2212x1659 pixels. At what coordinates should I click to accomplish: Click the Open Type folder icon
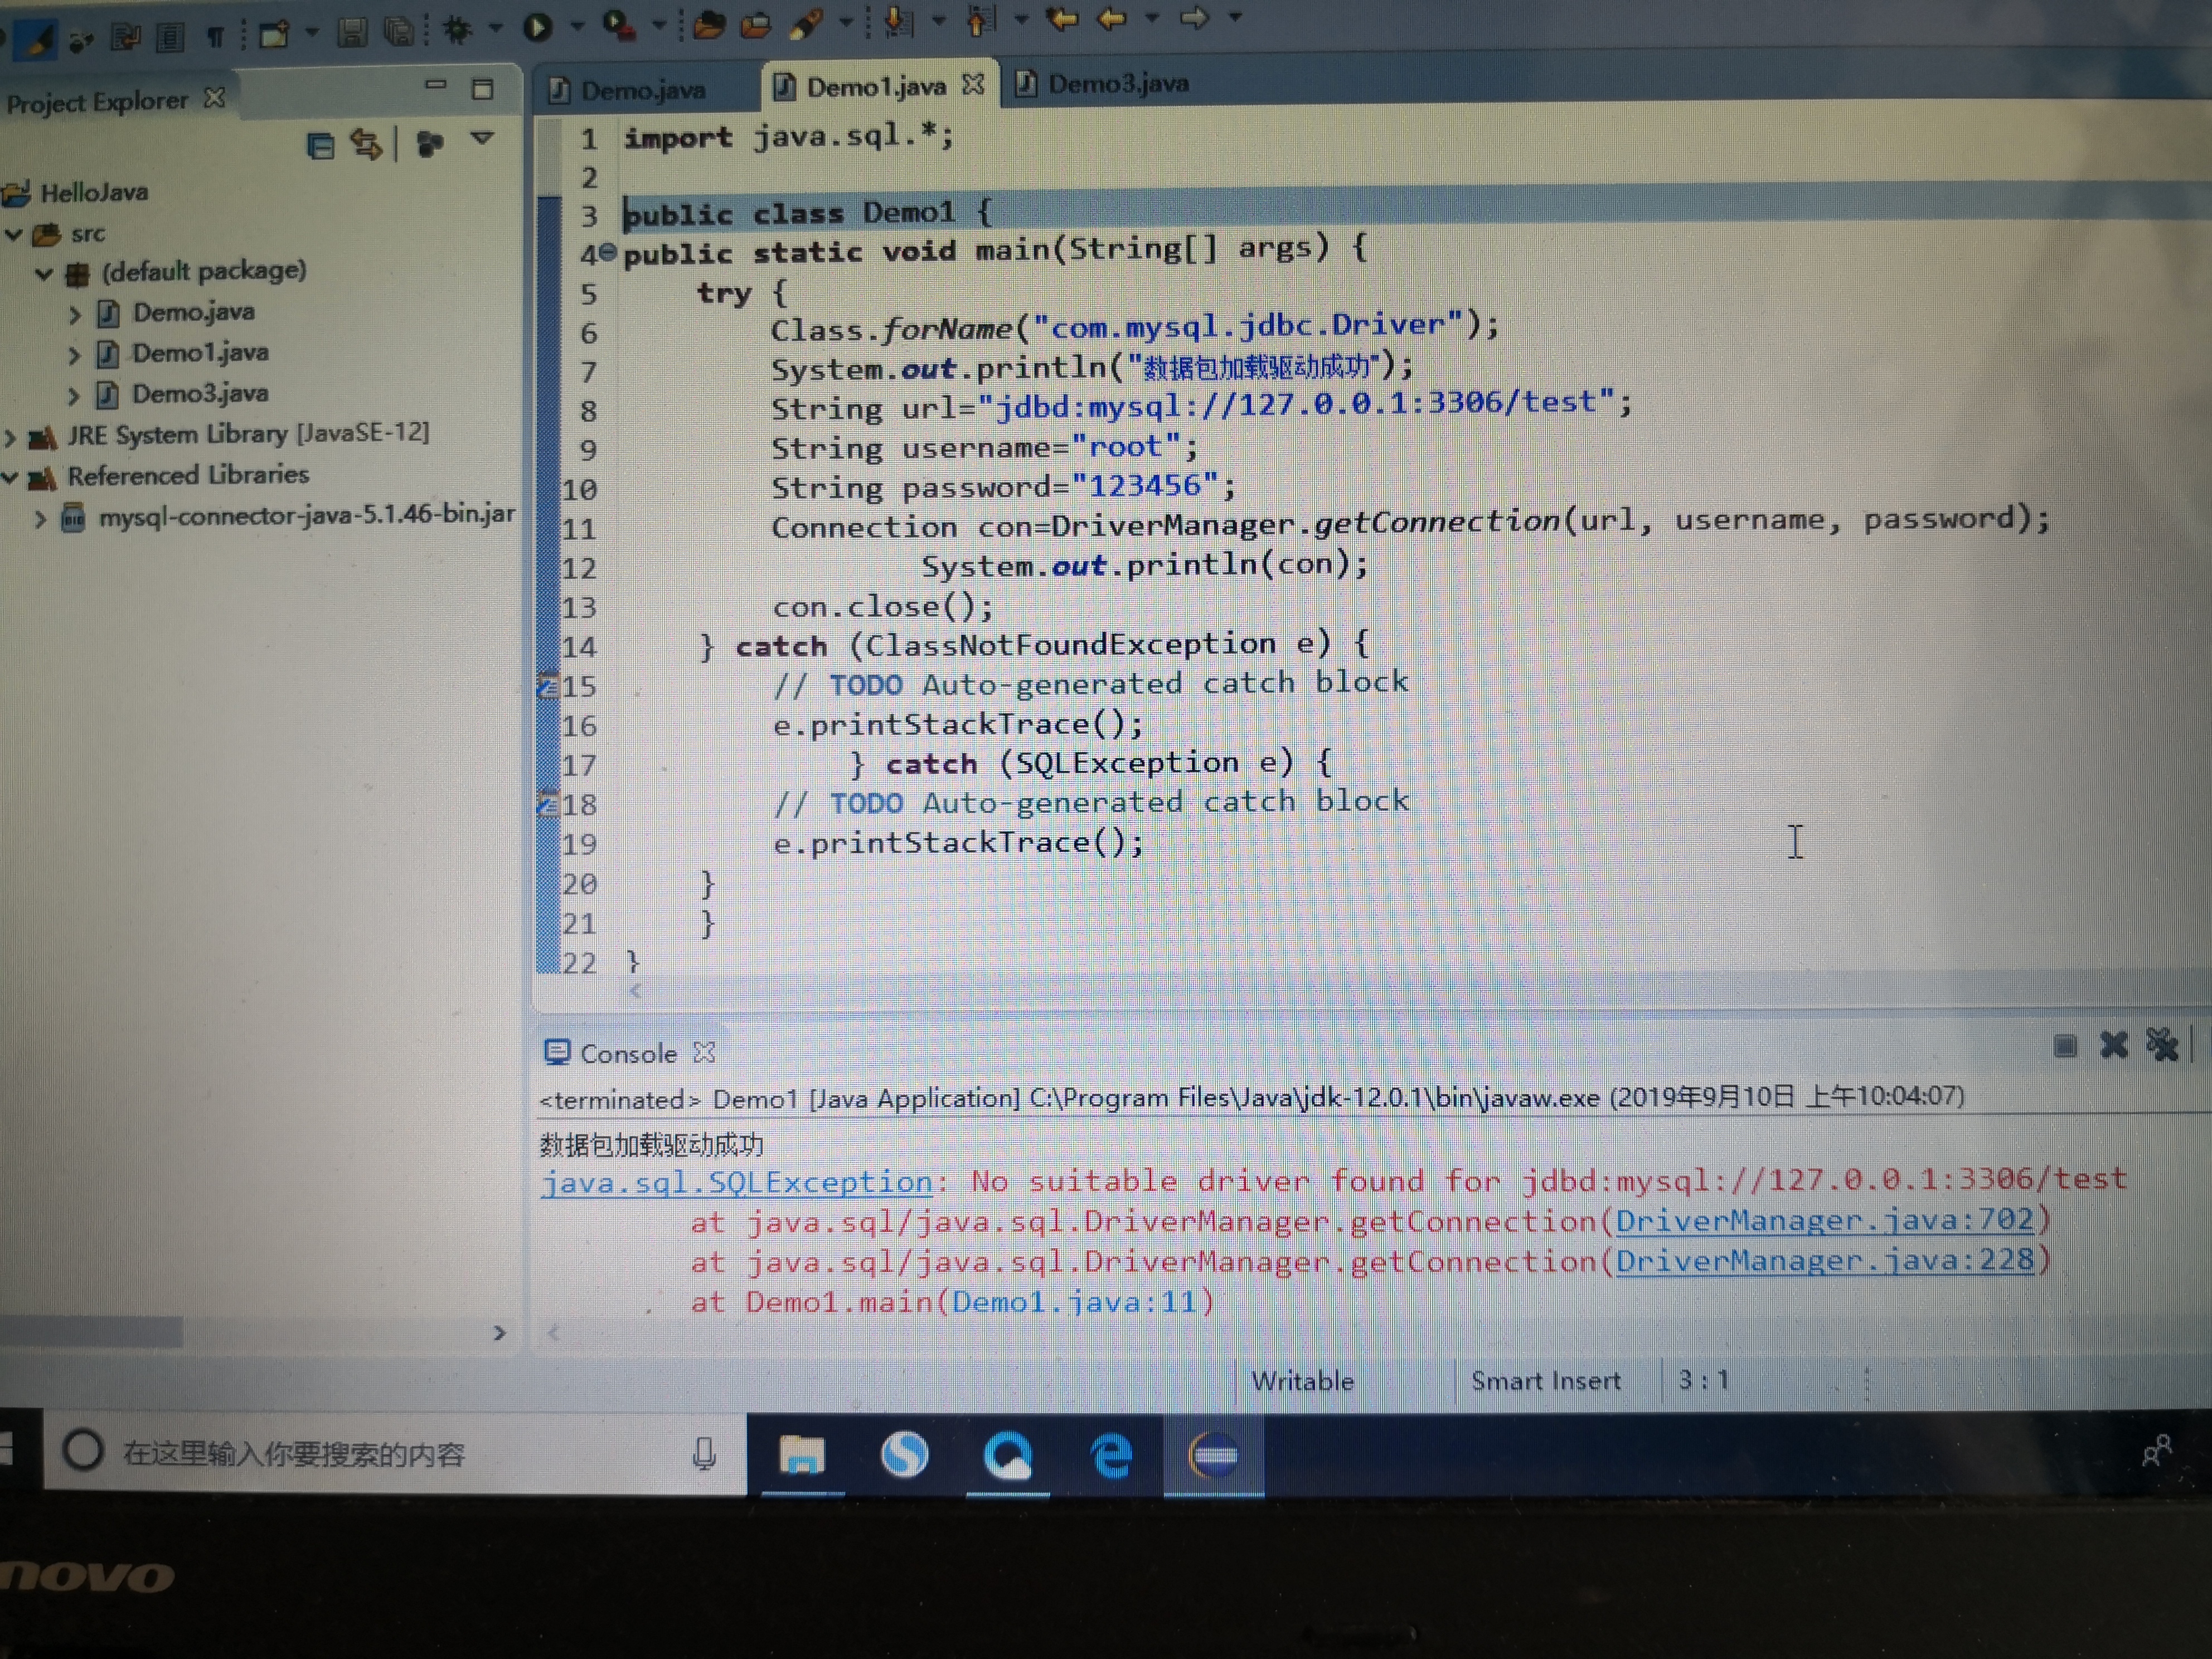709,24
